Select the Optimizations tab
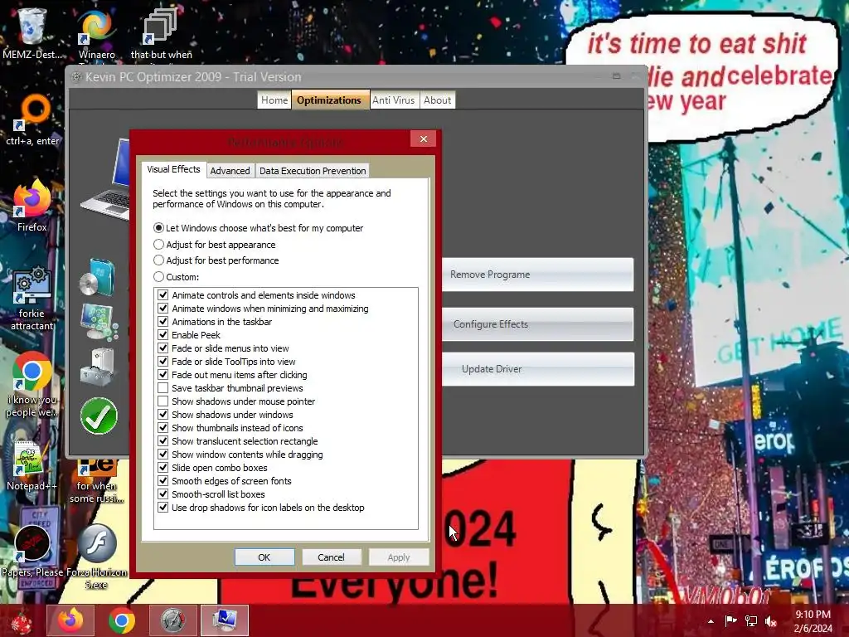The image size is (849, 637). (329, 100)
